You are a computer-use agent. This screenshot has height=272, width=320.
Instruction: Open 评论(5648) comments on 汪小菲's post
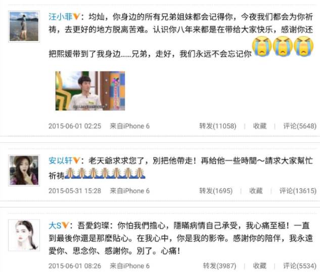(x=300, y=126)
